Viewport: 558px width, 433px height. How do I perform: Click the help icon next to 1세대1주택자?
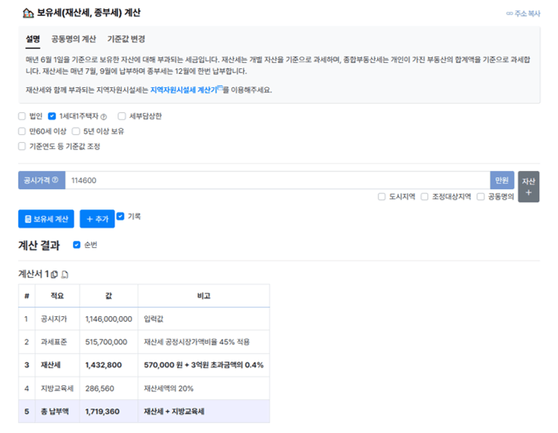pyautogui.click(x=103, y=117)
